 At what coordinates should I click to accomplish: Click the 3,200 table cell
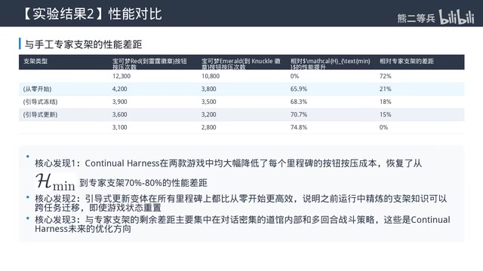pos(208,114)
